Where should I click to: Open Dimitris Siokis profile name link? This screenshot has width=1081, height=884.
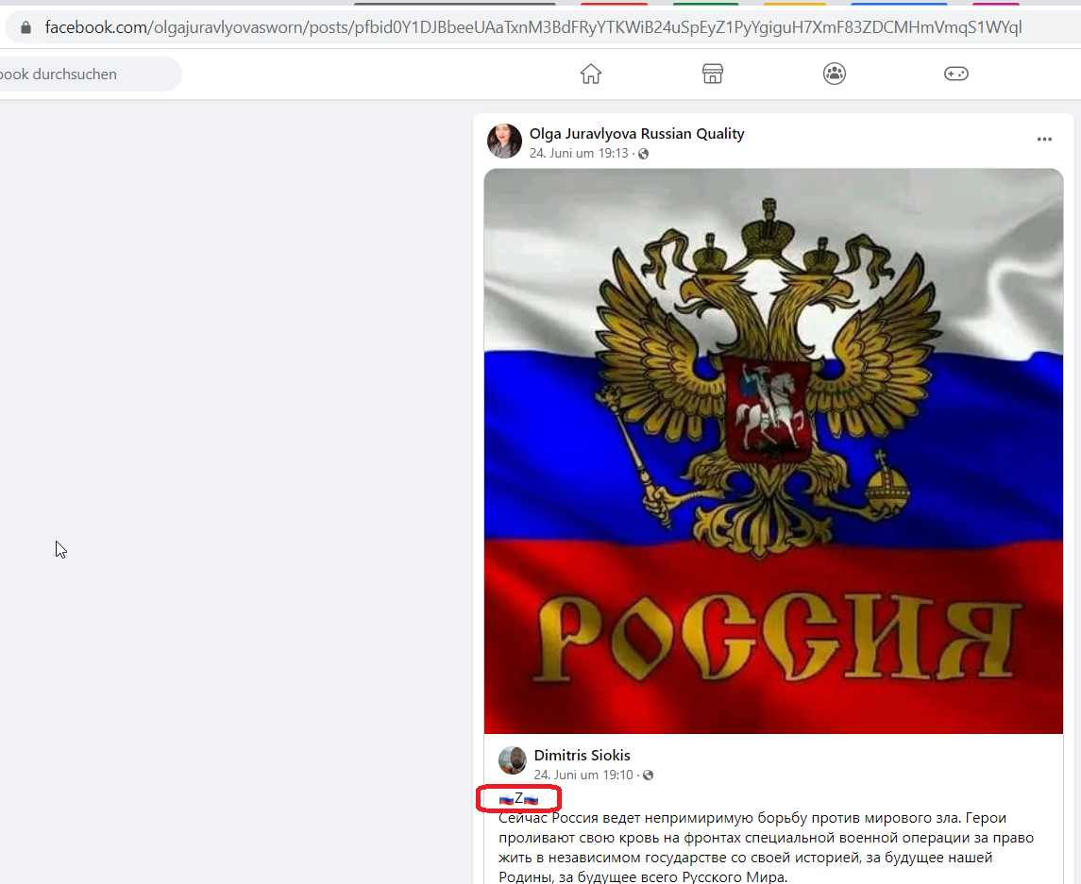coord(582,755)
